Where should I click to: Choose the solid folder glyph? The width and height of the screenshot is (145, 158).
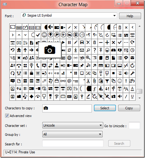point(19,97)
